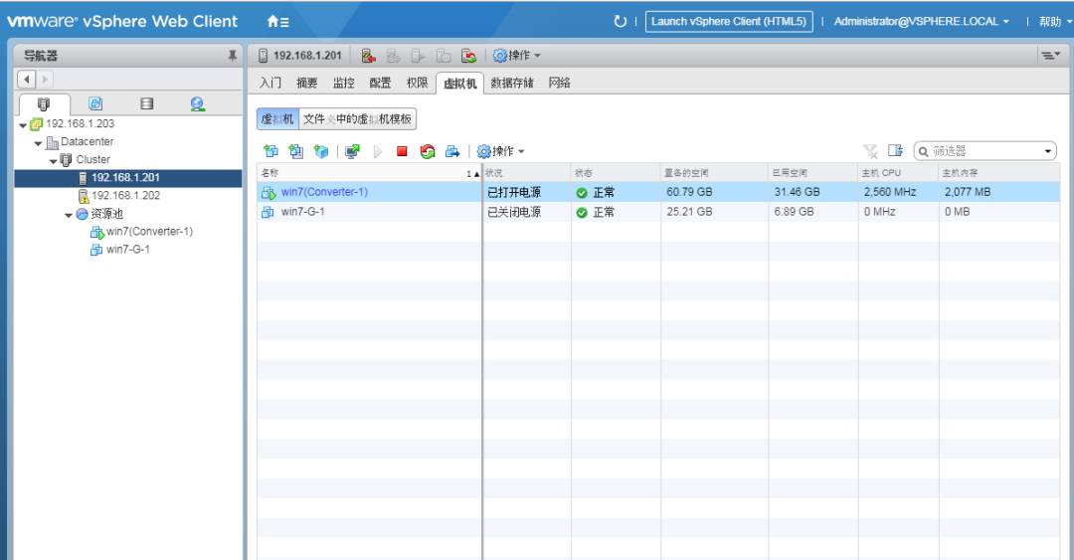This screenshot has width=1074, height=560.
Task: Click the win7-G-1 VM icon in the table
Action: [x=268, y=213]
